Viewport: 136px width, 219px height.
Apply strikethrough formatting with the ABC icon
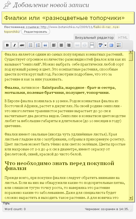coord(22,45)
